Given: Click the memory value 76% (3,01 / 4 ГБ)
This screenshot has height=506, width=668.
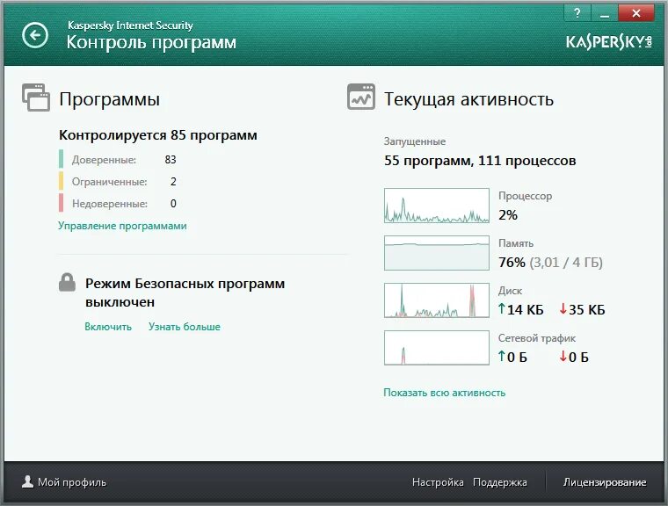Looking at the screenshot, I should tap(550, 262).
